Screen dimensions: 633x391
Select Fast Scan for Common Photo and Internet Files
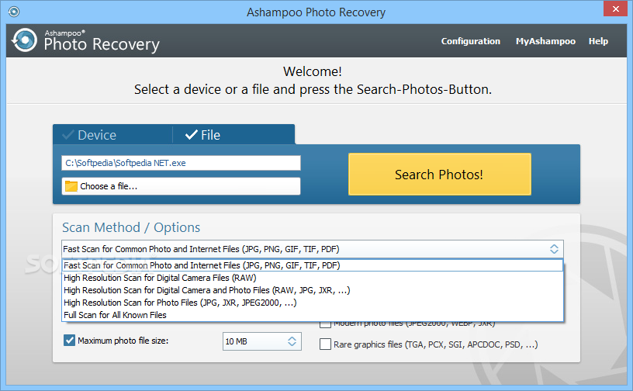[312, 265]
